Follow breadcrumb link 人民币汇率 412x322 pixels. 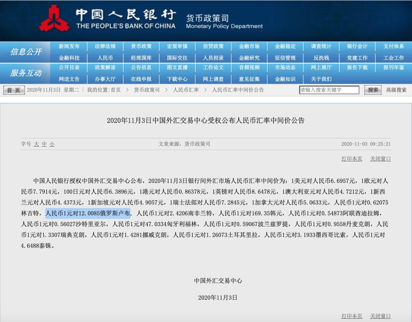[x=186, y=90]
